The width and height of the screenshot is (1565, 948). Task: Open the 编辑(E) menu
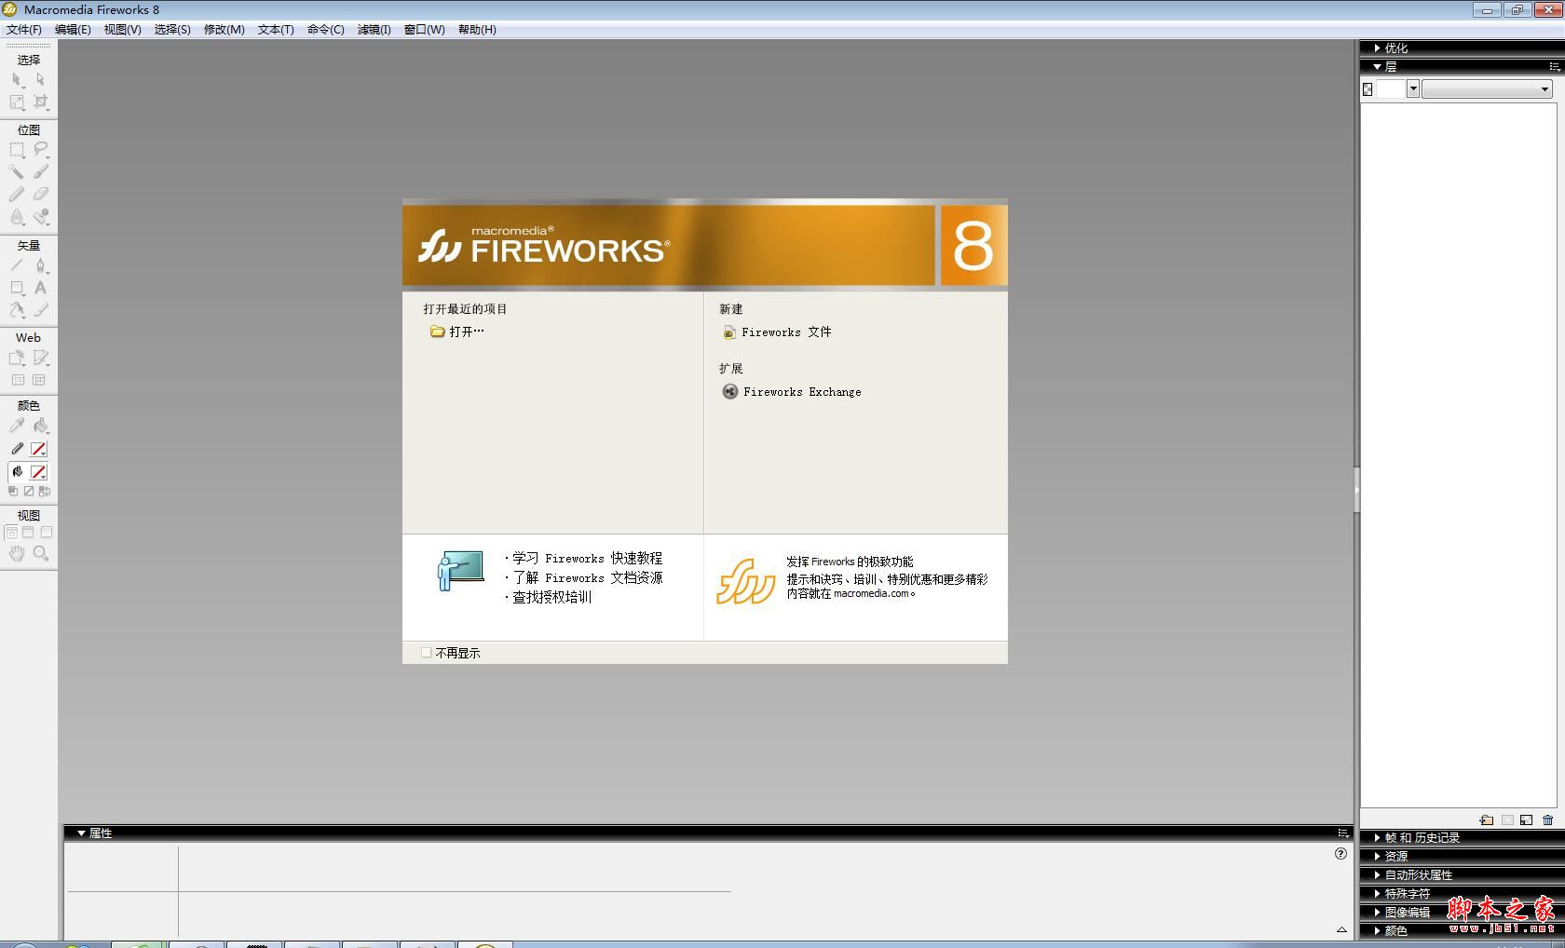(73, 30)
